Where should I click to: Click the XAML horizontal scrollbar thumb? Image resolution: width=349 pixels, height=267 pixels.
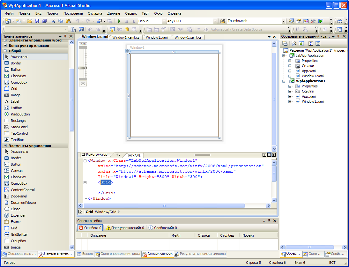tap(164, 206)
